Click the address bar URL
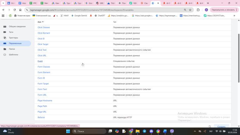This screenshot has width=240, height=135. 82,10
